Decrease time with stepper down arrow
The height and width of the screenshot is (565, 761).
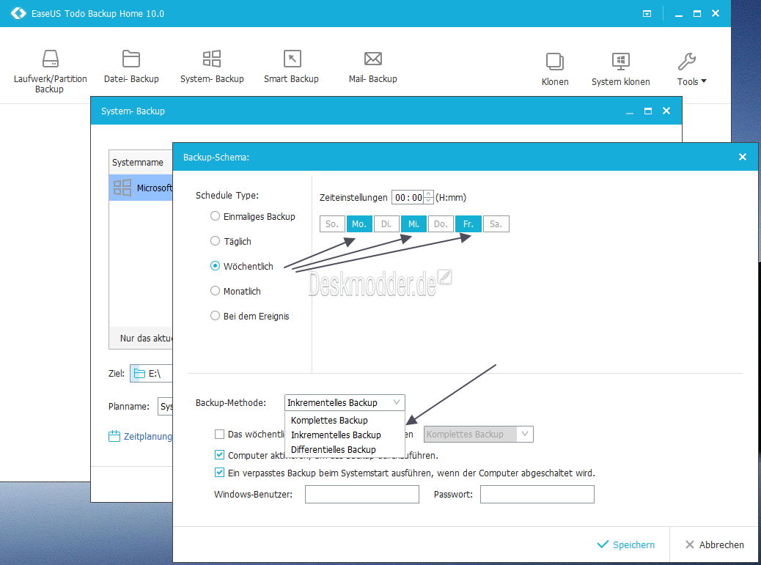[428, 200]
